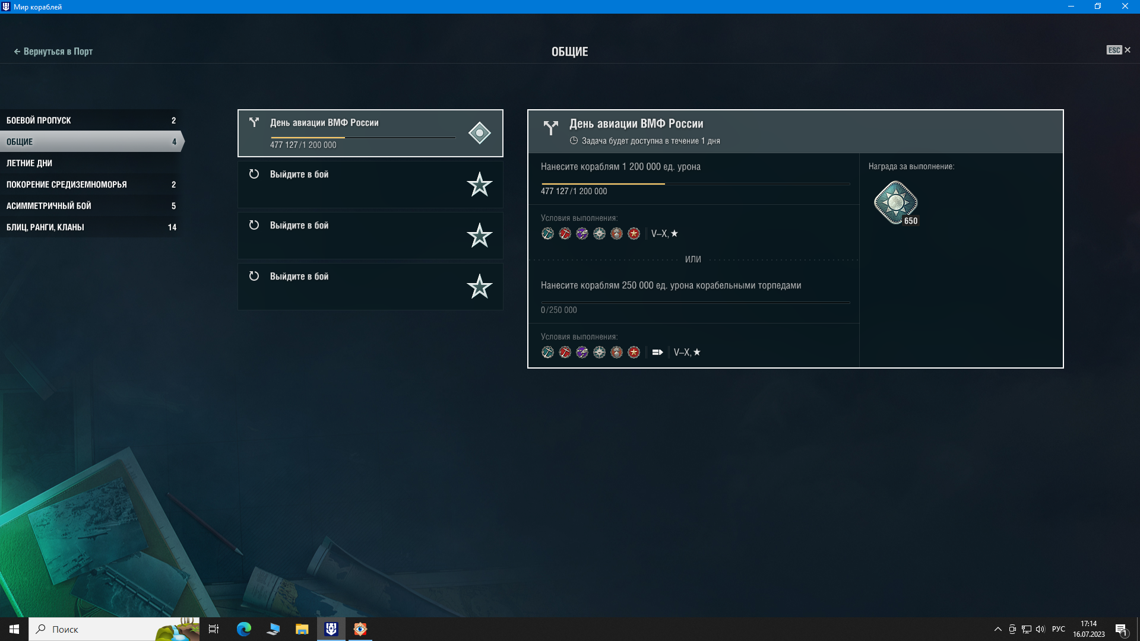Select the second Выйдите в бой mission
Viewport: 1140px width, 641px height.
[370, 236]
